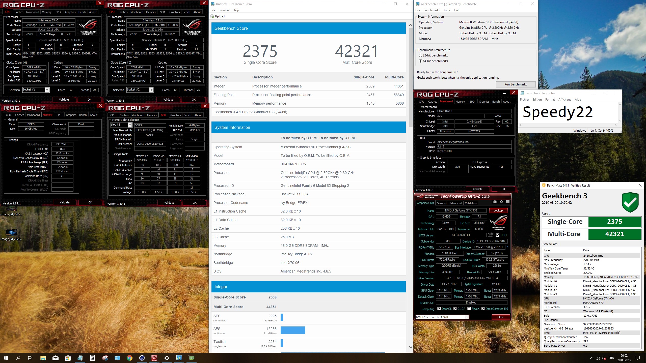This screenshot has height=363, width=646.
Task: Click the GPU-Z refresh icon
Action: coord(501,202)
